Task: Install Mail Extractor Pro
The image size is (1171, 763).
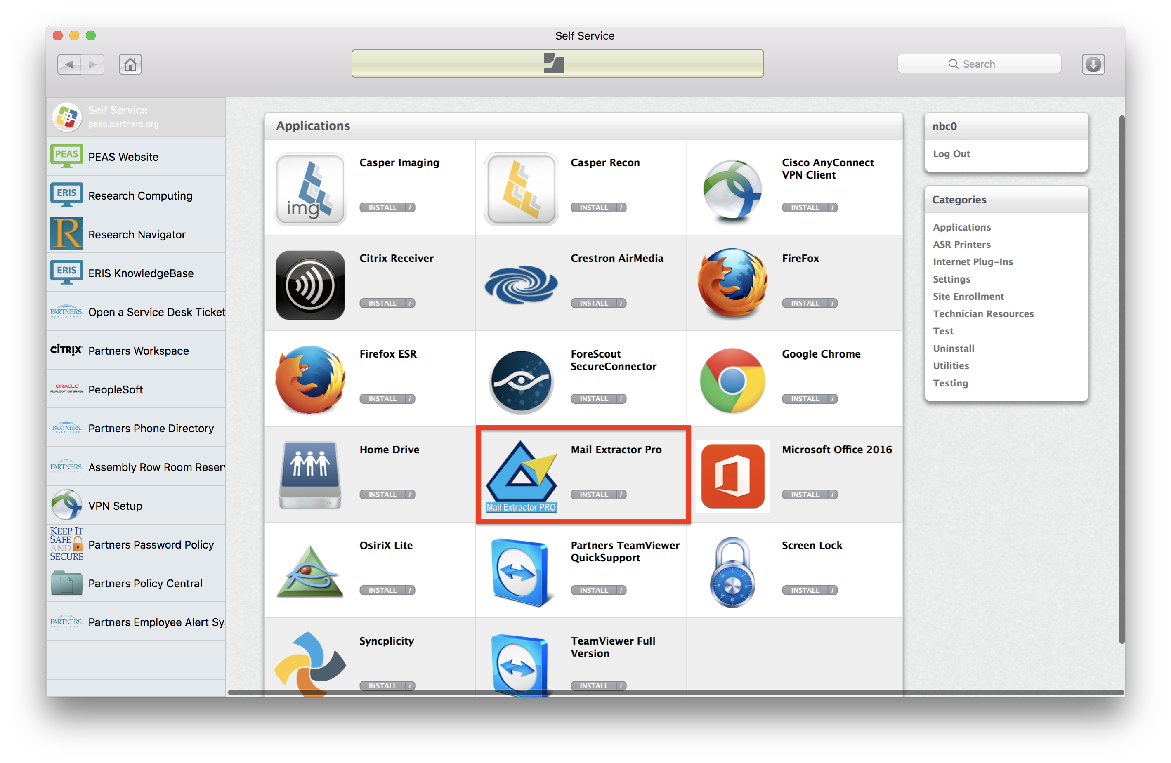Action: point(594,495)
